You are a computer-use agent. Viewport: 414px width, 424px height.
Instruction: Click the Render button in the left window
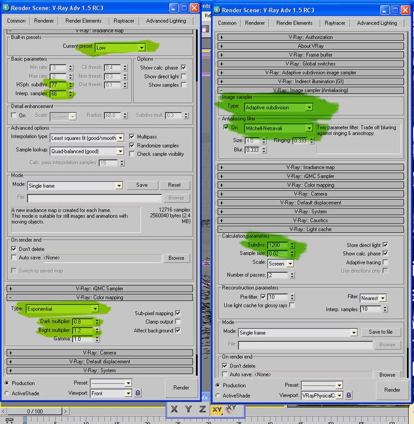[181, 387]
